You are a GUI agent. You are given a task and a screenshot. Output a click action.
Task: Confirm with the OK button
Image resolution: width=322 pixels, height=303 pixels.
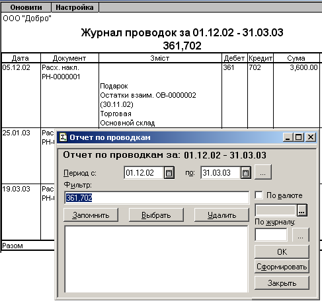pos(282,252)
